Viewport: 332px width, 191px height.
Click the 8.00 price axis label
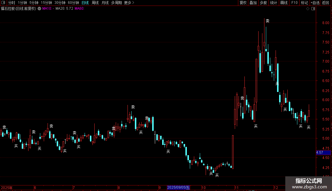tap(326, 23)
